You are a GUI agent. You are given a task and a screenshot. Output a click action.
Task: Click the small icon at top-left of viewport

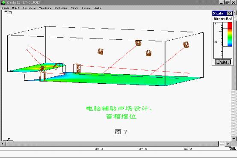[x=8, y=12]
